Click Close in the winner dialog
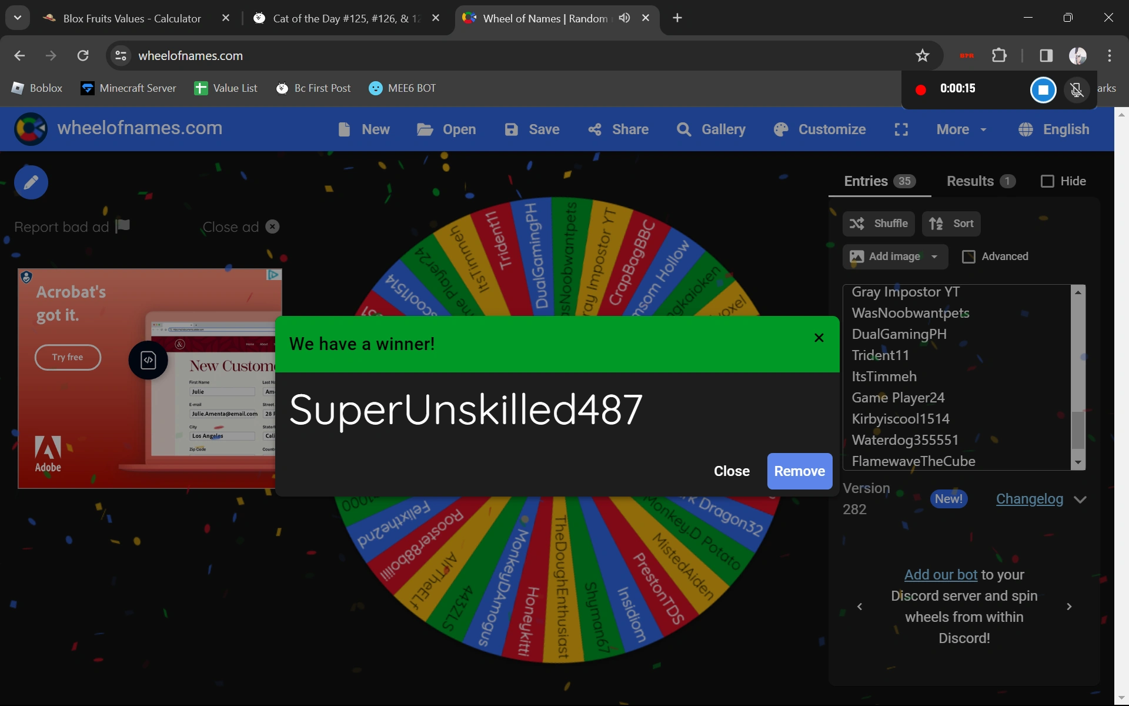Viewport: 1129px width, 706px height. tap(731, 471)
